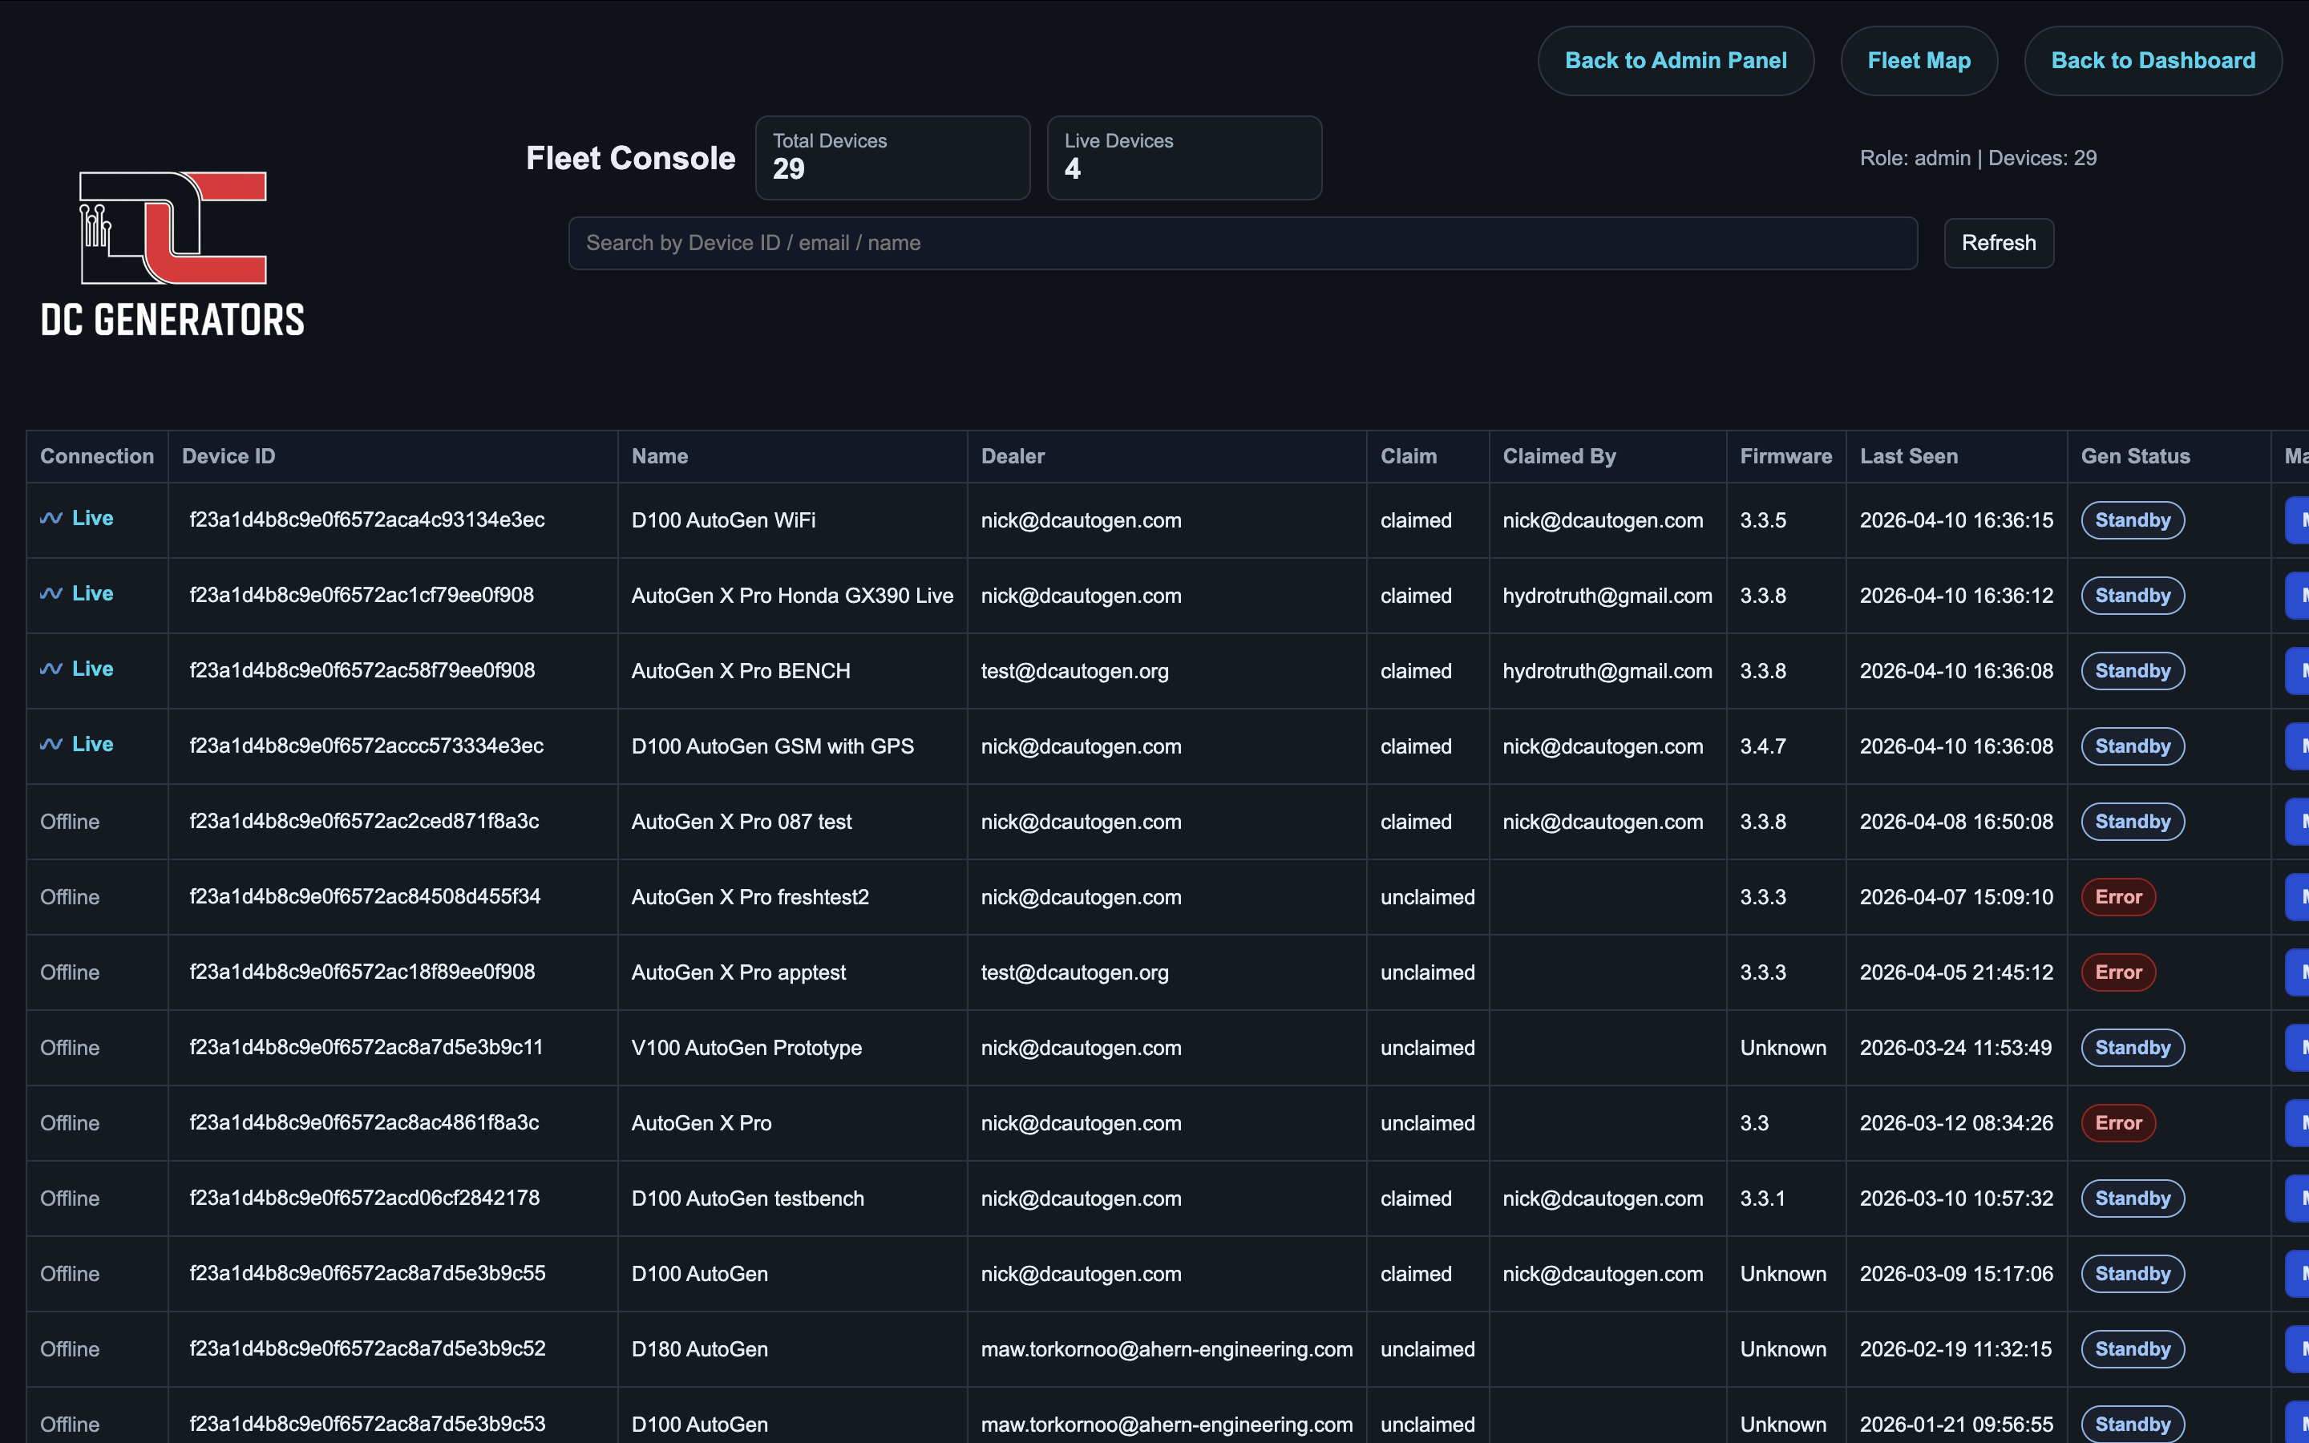Click the name V100 AutoGen Prototype
Screen dimensions: 2309x1443
[x=746, y=1048]
